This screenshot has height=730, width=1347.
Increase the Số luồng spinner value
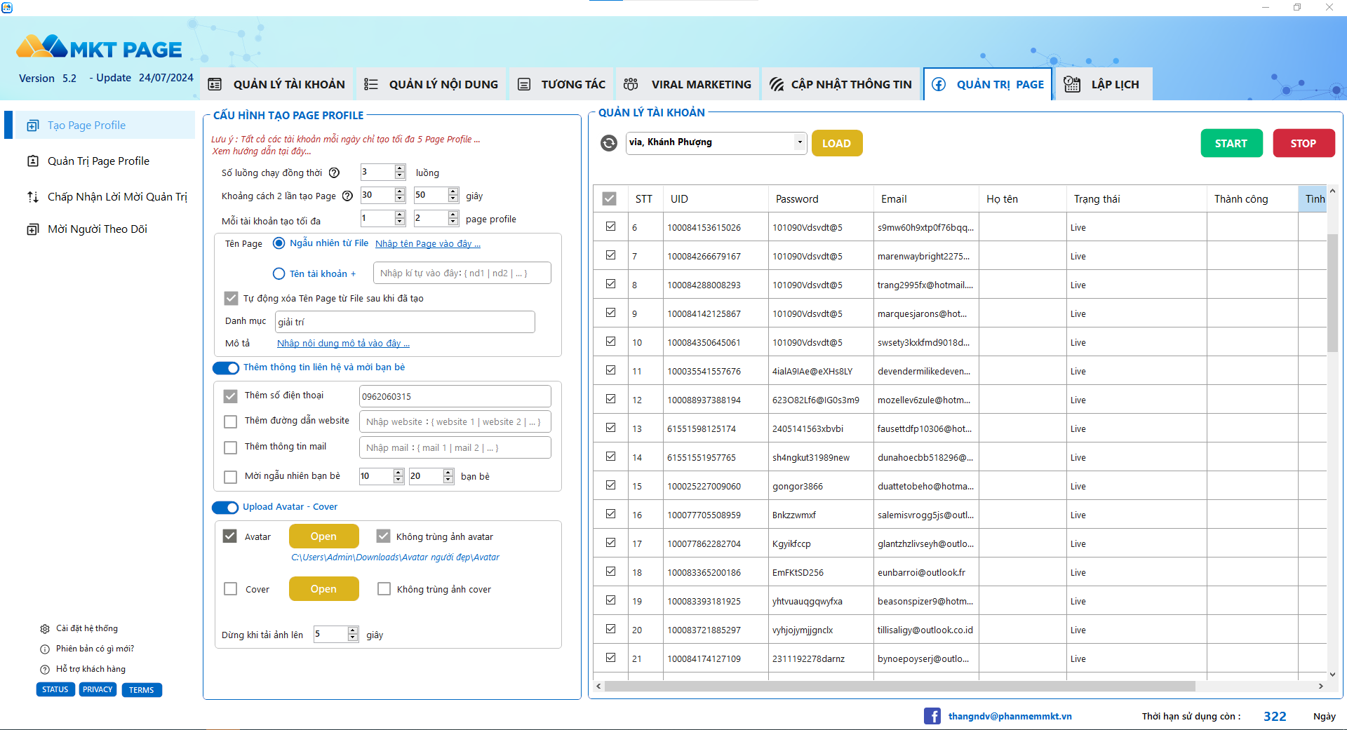pos(400,168)
